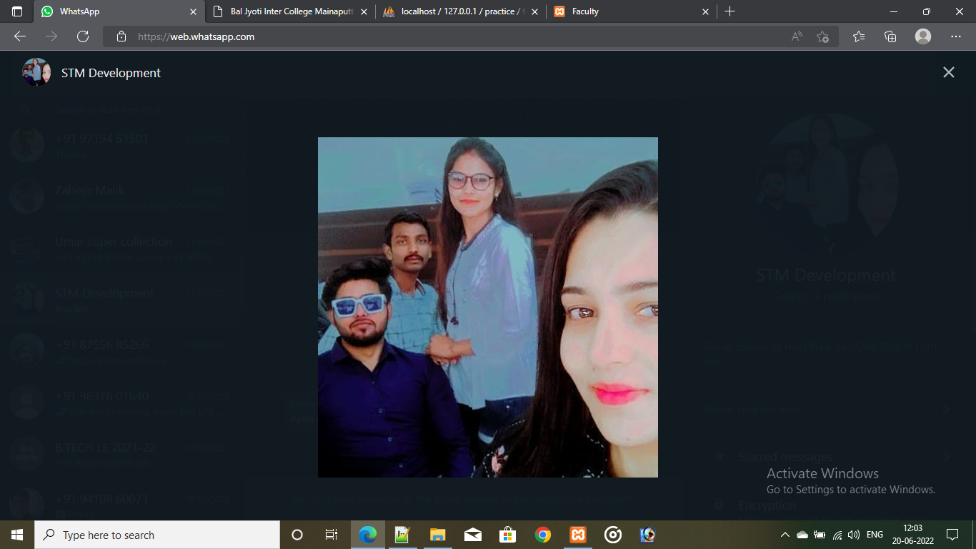Viewport: 976px width, 549px height.
Task: Open Task View on the taskbar
Action: [x=332, y=535]
